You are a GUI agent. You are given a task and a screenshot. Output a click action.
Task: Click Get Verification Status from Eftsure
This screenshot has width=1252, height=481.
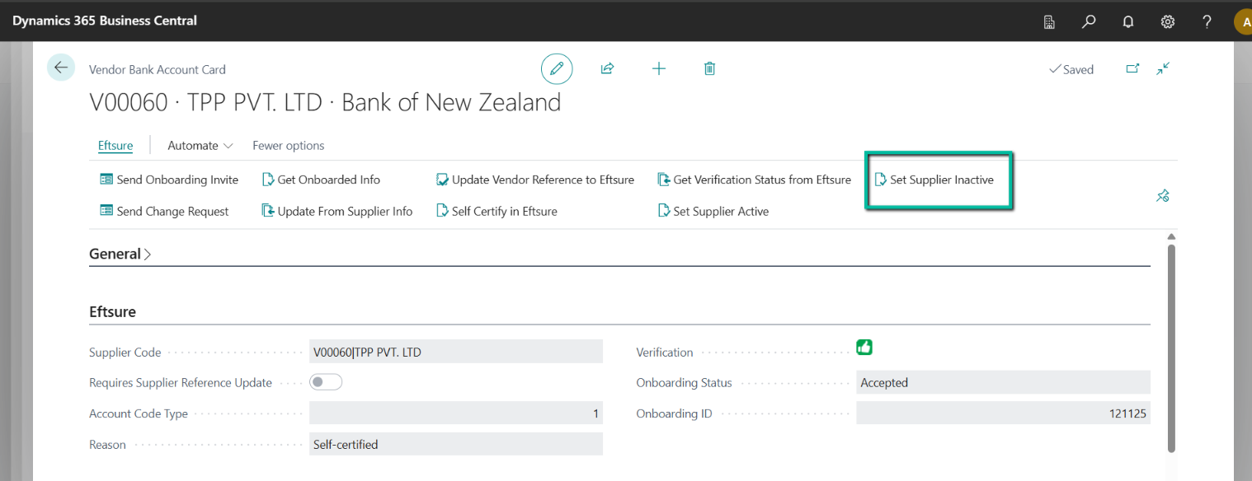pyautogui.click(x=754, y=180)
